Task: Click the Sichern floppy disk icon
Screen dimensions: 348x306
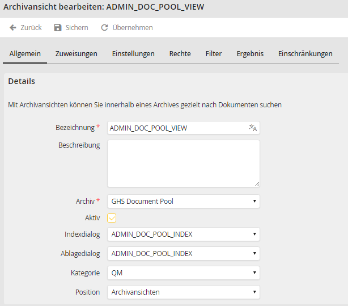Action: (58, 28)
